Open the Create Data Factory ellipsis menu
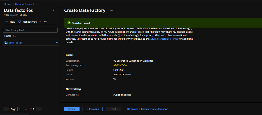This screenshot has width=262, height=115. pyautogui.click(x=111, y=11)
